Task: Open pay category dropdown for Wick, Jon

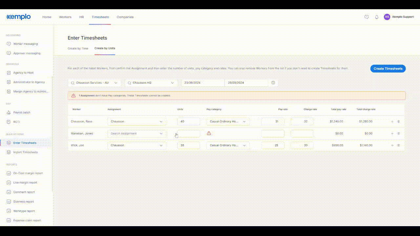Action: tap(228, 145)
